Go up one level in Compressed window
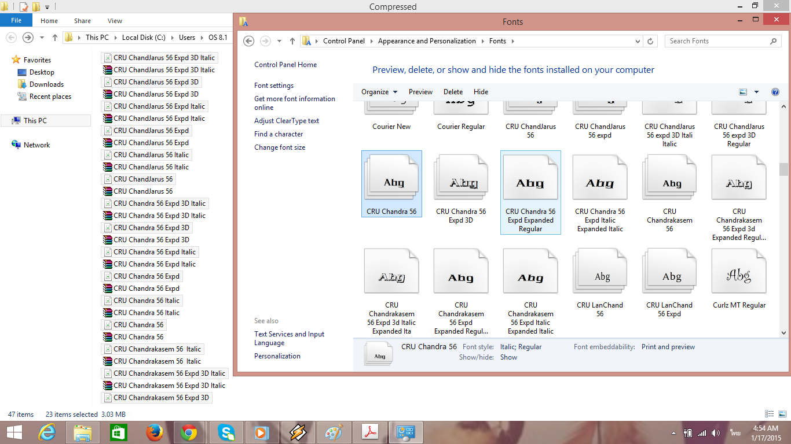This screenshot has height=444, width=791. [54, 37]
